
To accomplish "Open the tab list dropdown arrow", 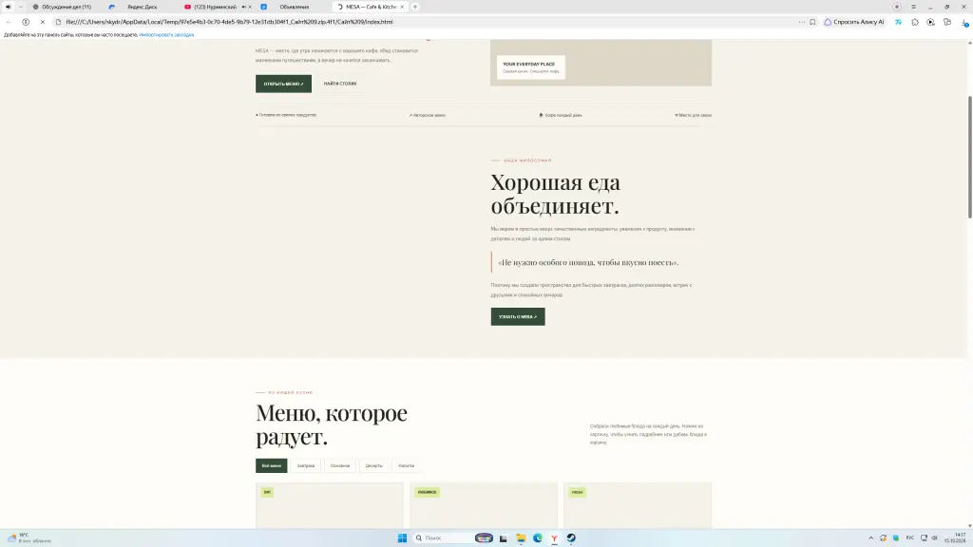I will tap(21, 7).
